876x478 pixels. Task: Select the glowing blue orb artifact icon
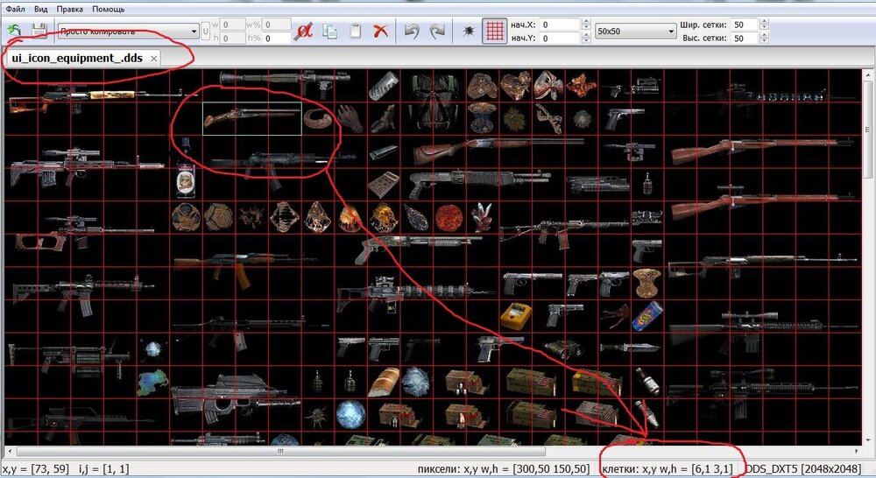[351, 416]
